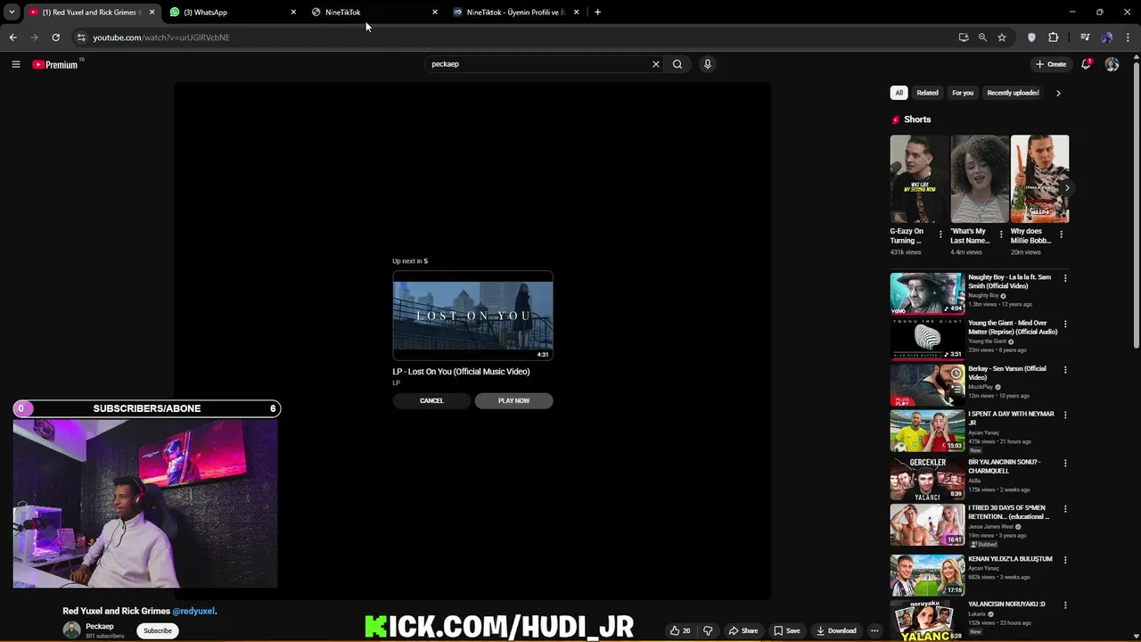Open the notifications bell
The width and height of the screenshot is (1141, 642).
(x=1086, y=64)
